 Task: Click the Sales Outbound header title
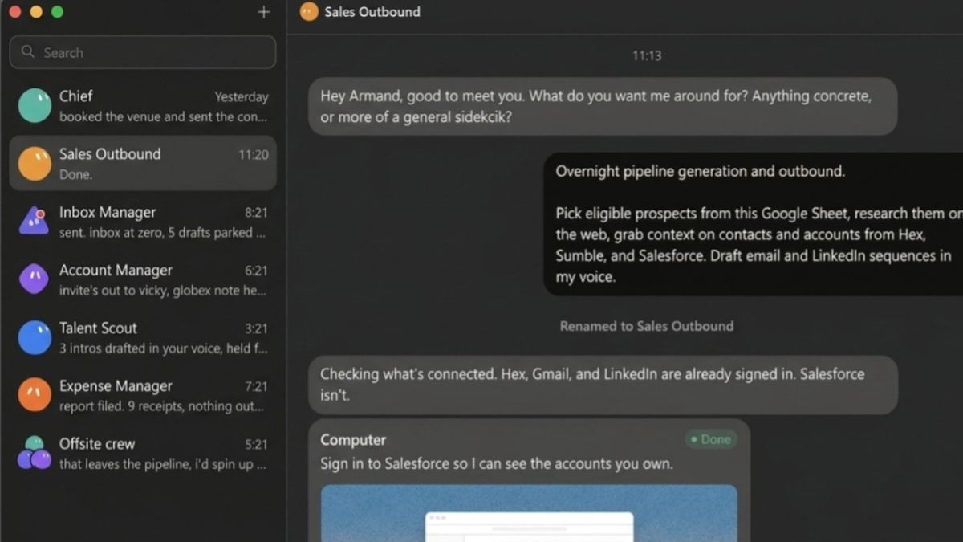[372, 12]
